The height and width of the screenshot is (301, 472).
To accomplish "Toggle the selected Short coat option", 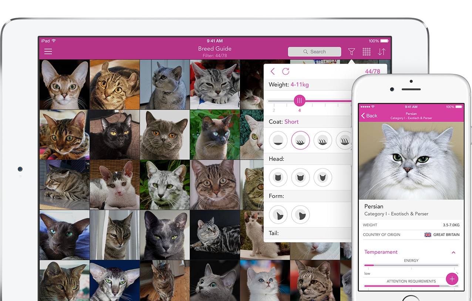I will click(x=300, y=141).
